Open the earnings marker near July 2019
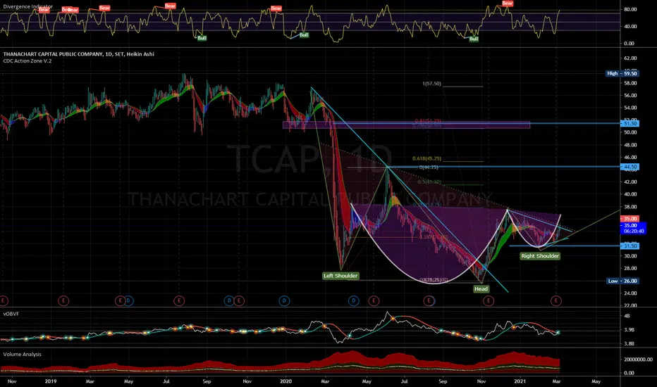 click(x=179, y=300)
